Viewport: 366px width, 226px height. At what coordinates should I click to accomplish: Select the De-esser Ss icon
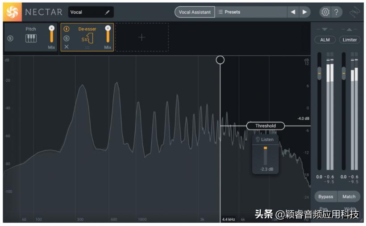coord(87,38)
